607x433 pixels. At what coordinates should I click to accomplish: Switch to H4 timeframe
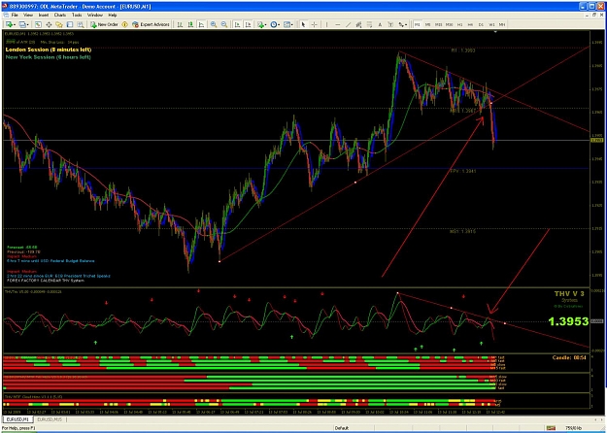[470, 24]
